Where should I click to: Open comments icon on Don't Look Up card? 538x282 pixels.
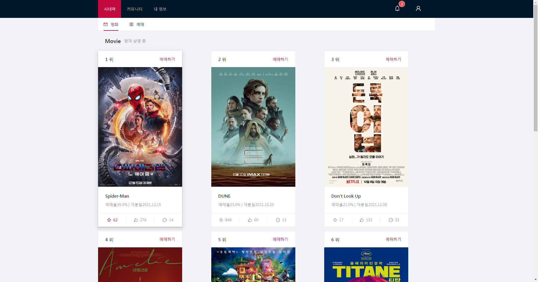point(391,220)
